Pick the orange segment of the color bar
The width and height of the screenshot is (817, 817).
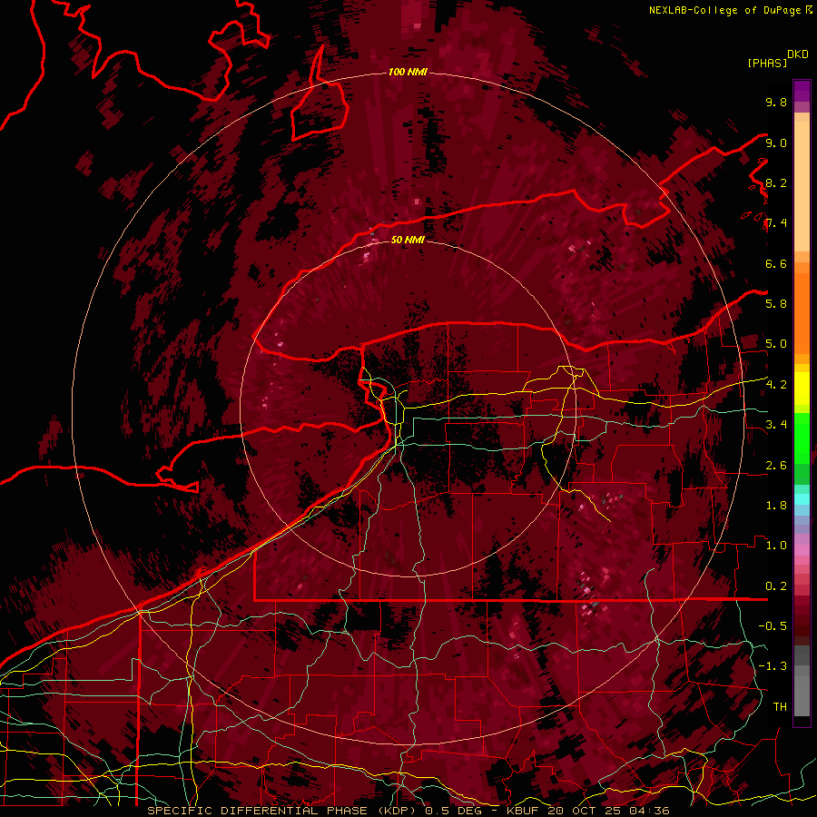click(802, 312)
